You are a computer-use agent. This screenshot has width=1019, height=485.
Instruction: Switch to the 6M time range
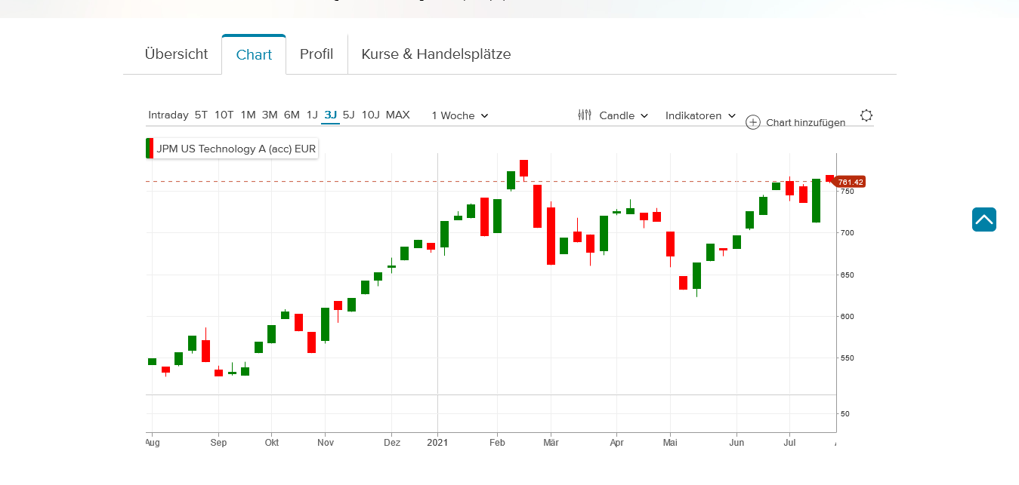(x=292, y=115)
